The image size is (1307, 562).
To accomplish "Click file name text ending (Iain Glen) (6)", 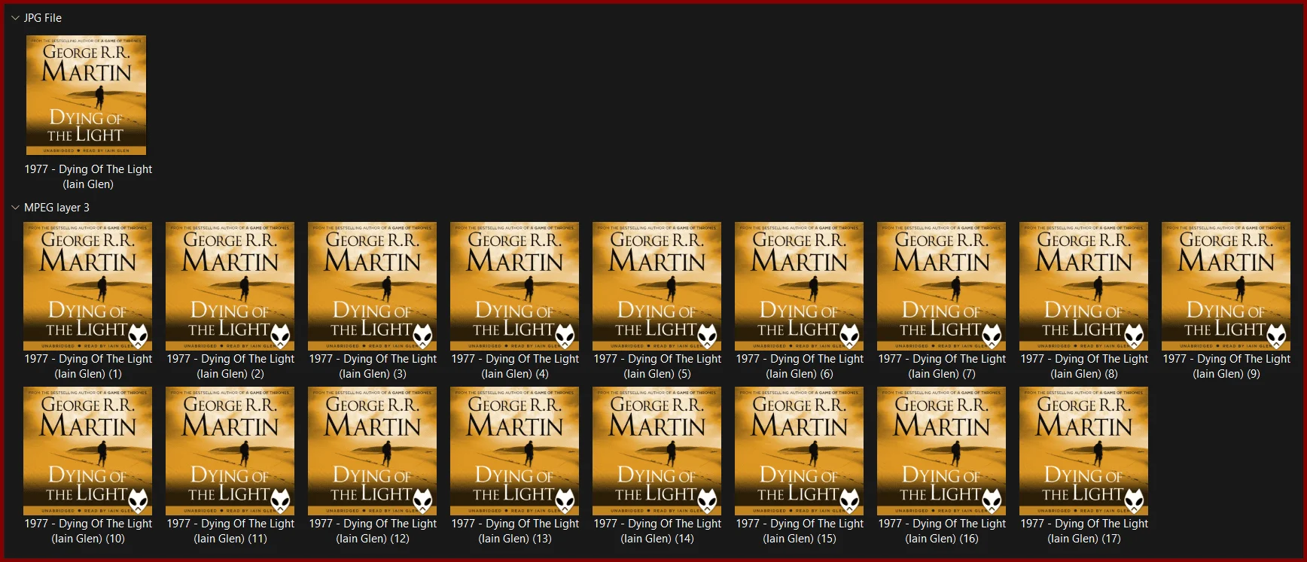I will pyautogui.click(x=800, y=366).
